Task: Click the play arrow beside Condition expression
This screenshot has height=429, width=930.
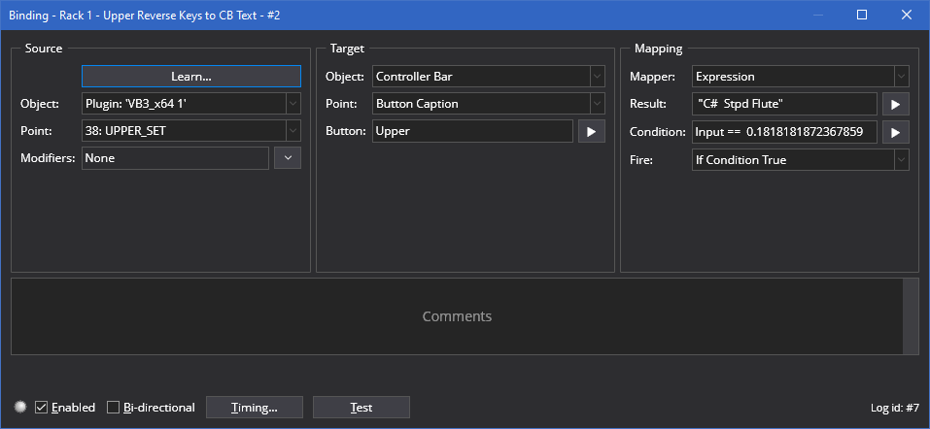Action: click(895, 132)
